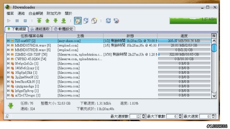230x129 pixels.
Task: Expand the S2MBD-028-720P package
Action: [x=8, y=54]
